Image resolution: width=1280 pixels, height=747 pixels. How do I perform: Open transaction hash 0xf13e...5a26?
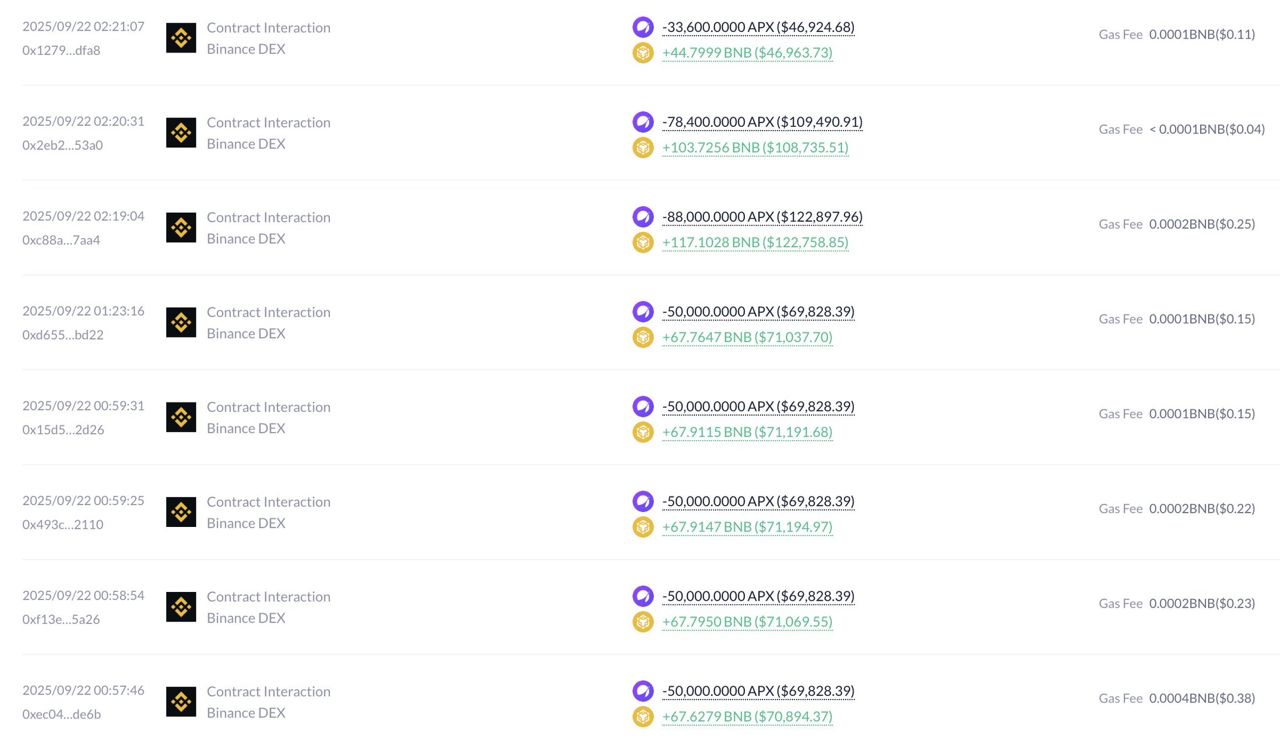61,619
